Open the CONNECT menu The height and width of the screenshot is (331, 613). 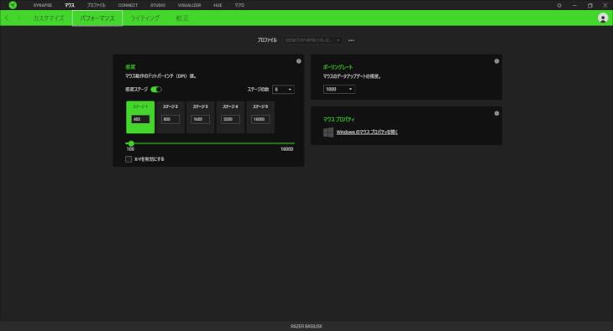(x=128, y=5)
